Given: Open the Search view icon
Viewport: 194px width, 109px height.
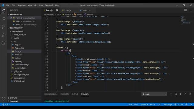Looking at the screenshot, I should tap(3, 19).
